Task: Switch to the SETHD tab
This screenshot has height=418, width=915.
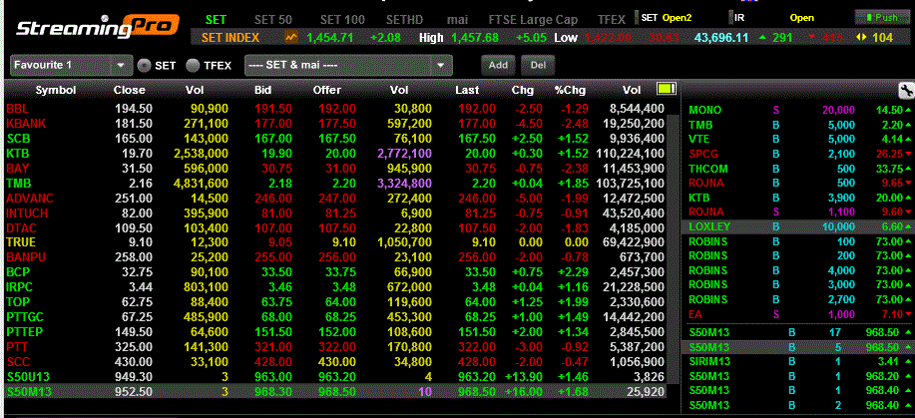Action: (406, 19)
